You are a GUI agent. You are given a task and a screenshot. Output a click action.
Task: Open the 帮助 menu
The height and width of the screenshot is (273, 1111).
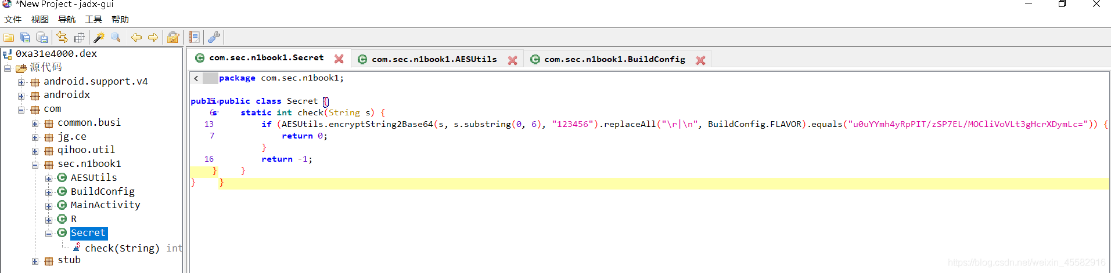pyautogui.click(x=120, y=19)
